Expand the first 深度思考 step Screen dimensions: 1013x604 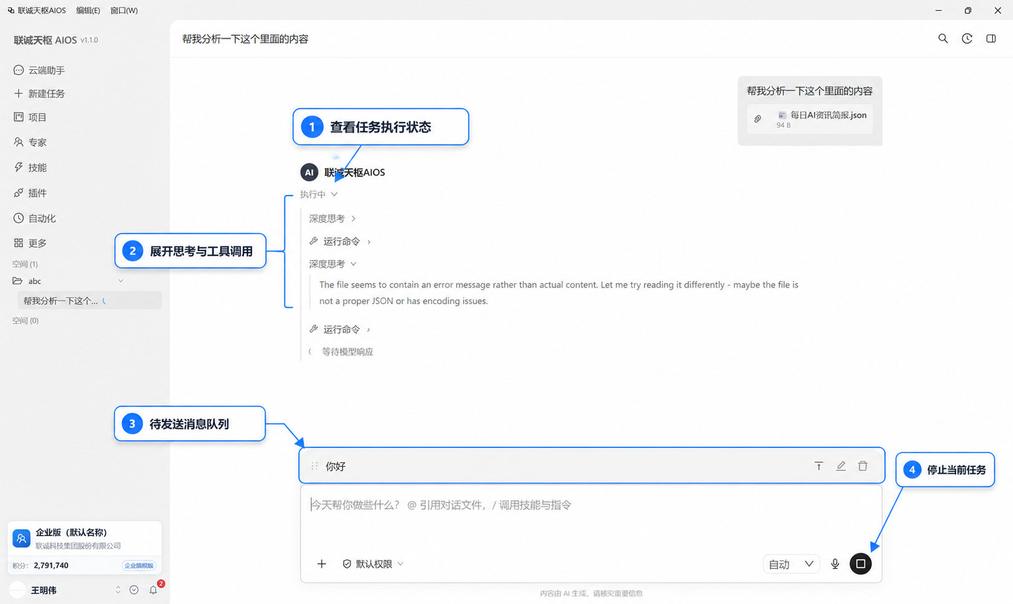(x=332, y=219)
